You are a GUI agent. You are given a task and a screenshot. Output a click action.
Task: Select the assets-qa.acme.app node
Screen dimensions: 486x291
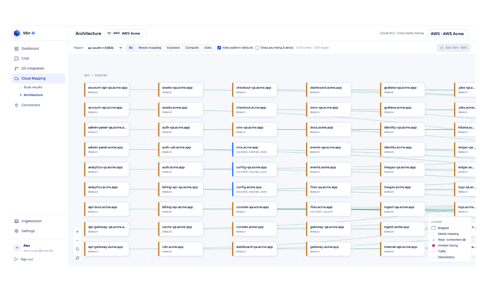[180, 90]
